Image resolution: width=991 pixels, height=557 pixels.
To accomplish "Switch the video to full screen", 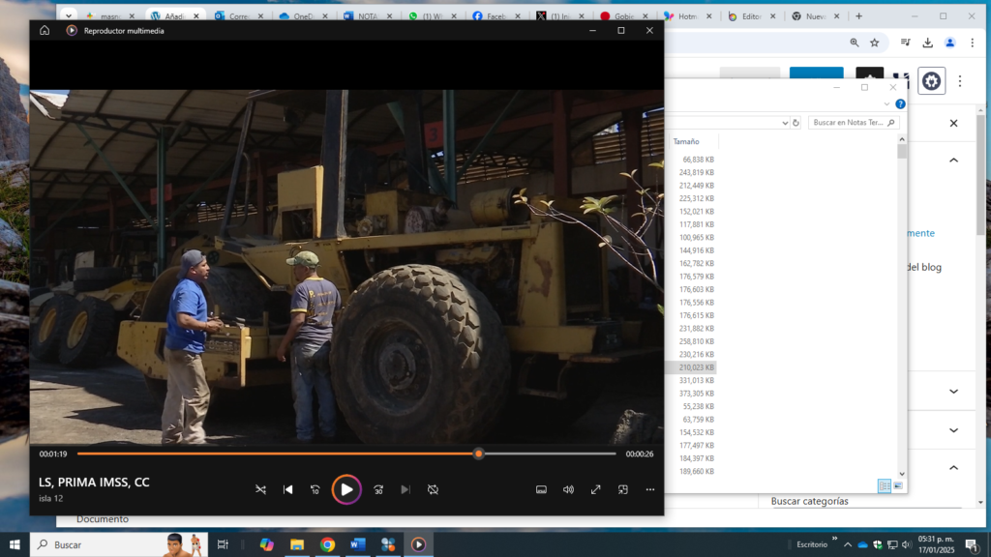I will point(596,489).
